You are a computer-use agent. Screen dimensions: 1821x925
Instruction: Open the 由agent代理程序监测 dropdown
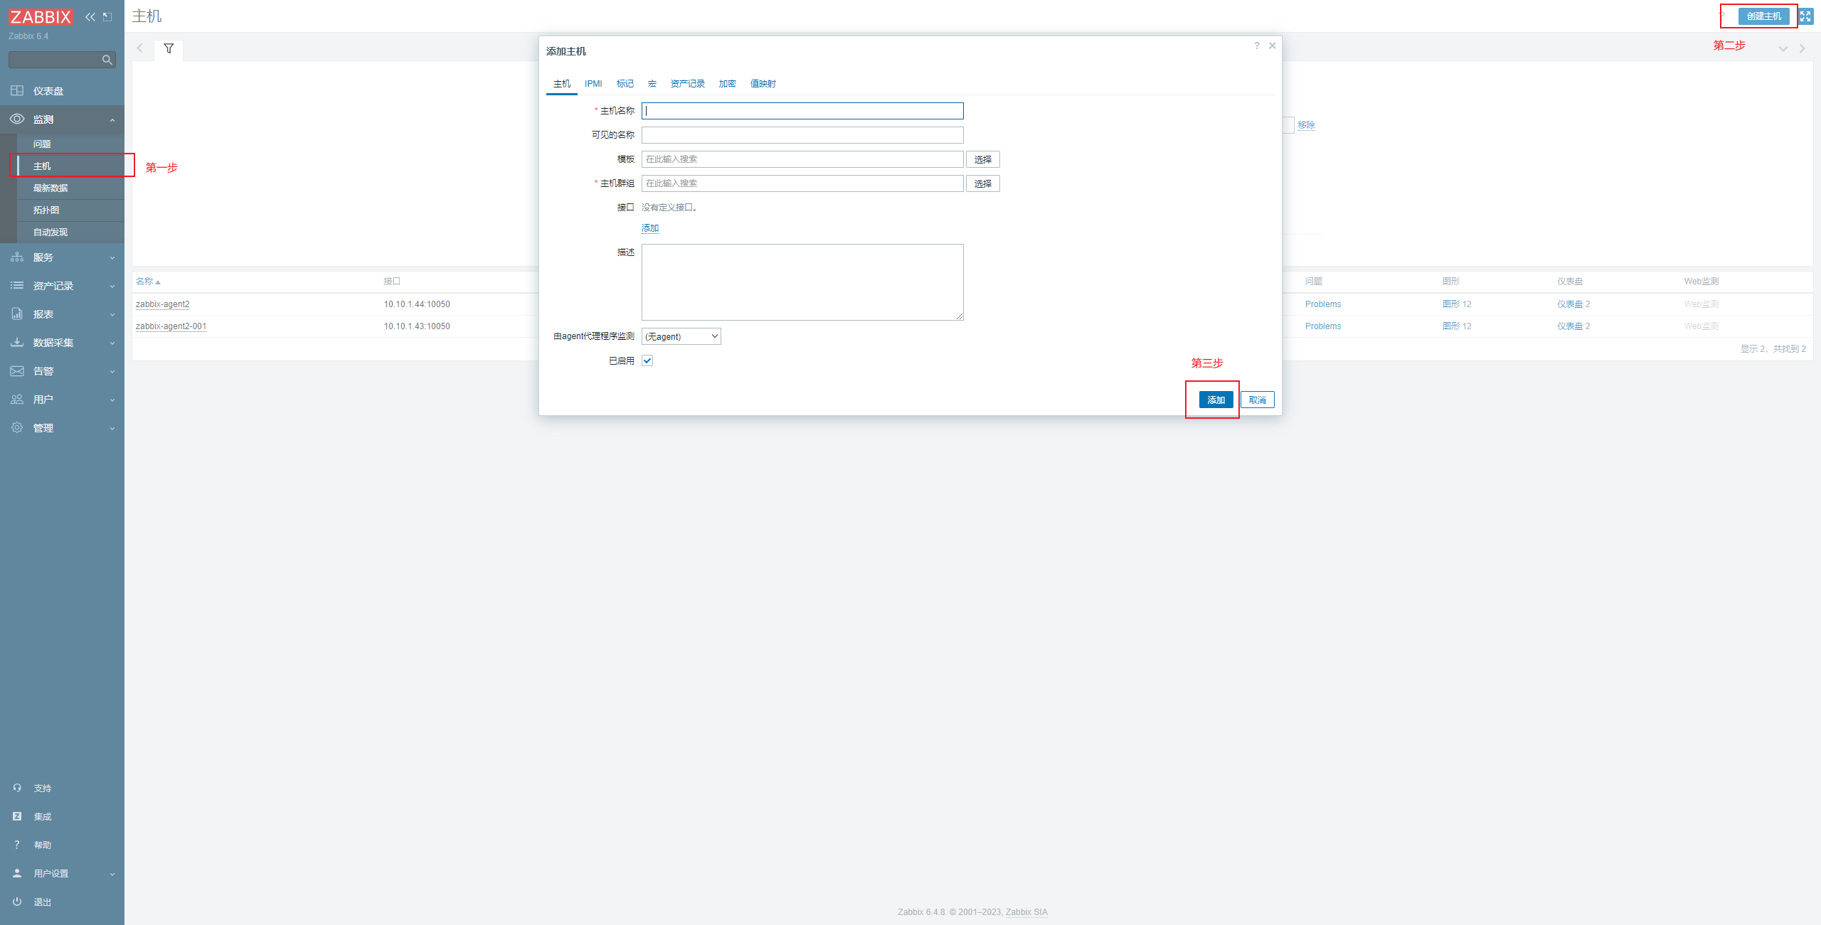(x=681, y=337)
